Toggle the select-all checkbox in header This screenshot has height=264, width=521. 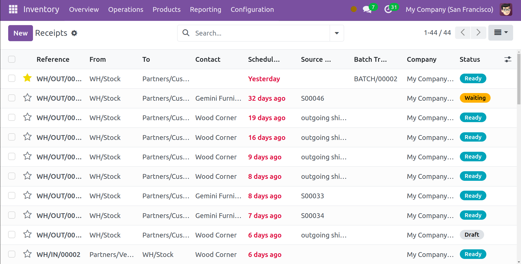pos(12,59)
